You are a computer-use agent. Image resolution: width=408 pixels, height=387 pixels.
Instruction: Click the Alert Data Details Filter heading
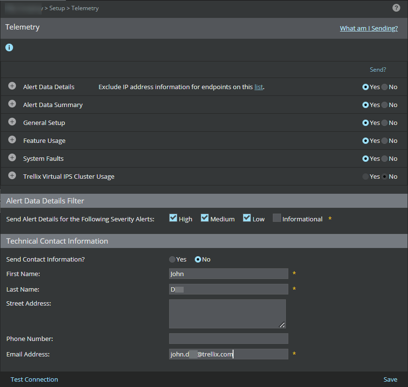[x=45, y=201]
